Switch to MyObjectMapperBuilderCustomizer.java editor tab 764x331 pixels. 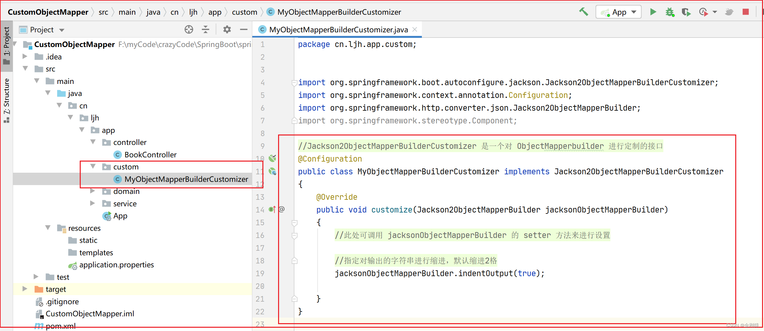[x=338, y=30]
